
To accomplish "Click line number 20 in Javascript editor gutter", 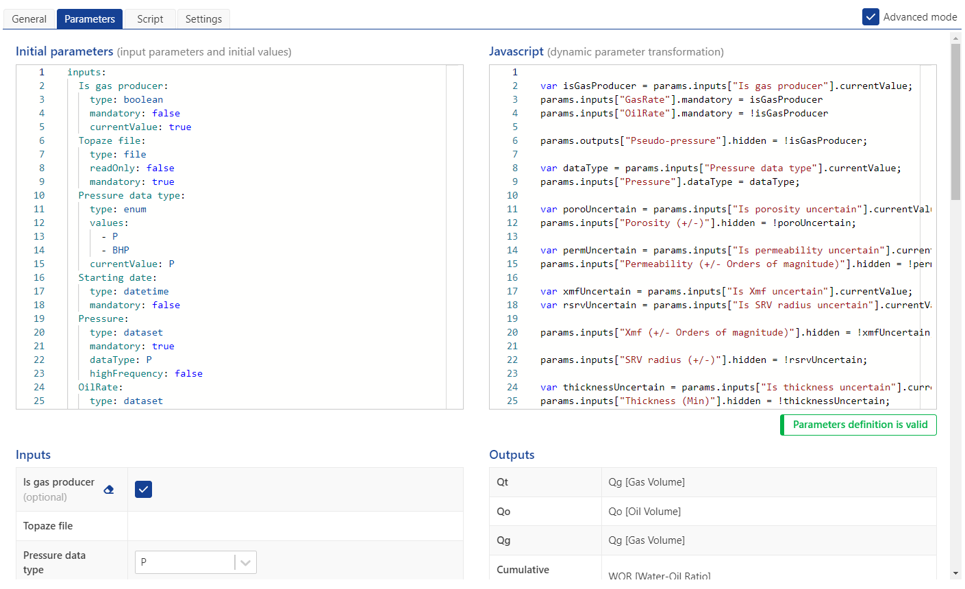I will (x=512, y=332).
